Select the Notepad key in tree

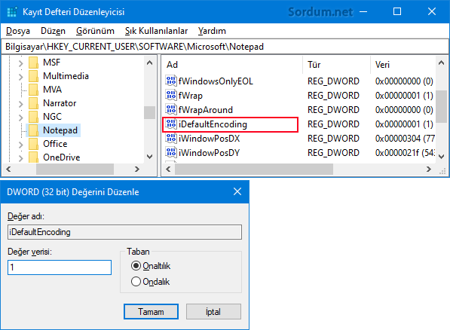[x=60, y=130]
